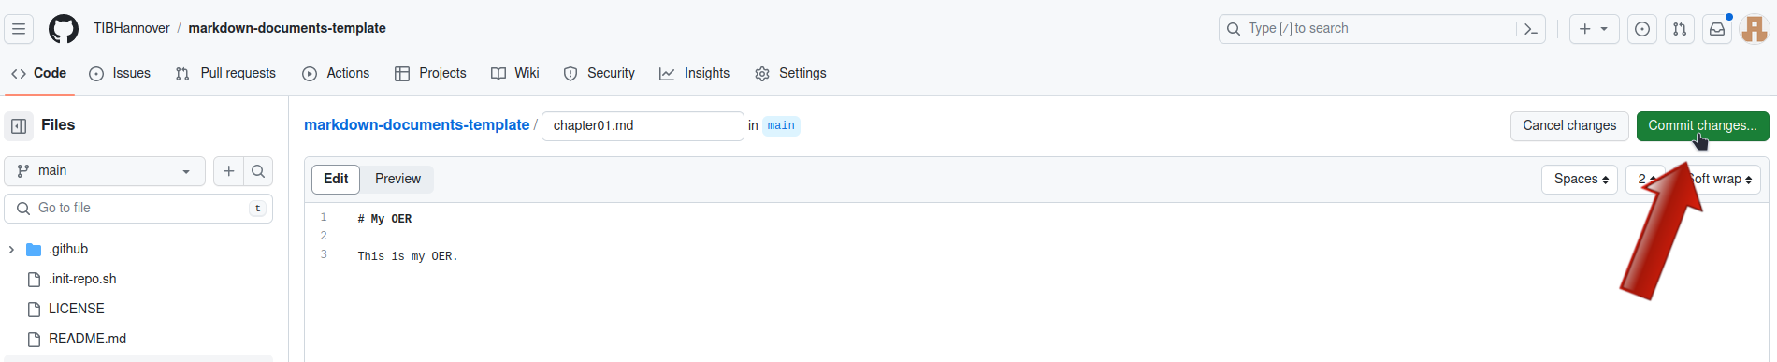1777x362 pixels.
Task: Collapse the Files side panel
Action: click(x=19, y=125)
